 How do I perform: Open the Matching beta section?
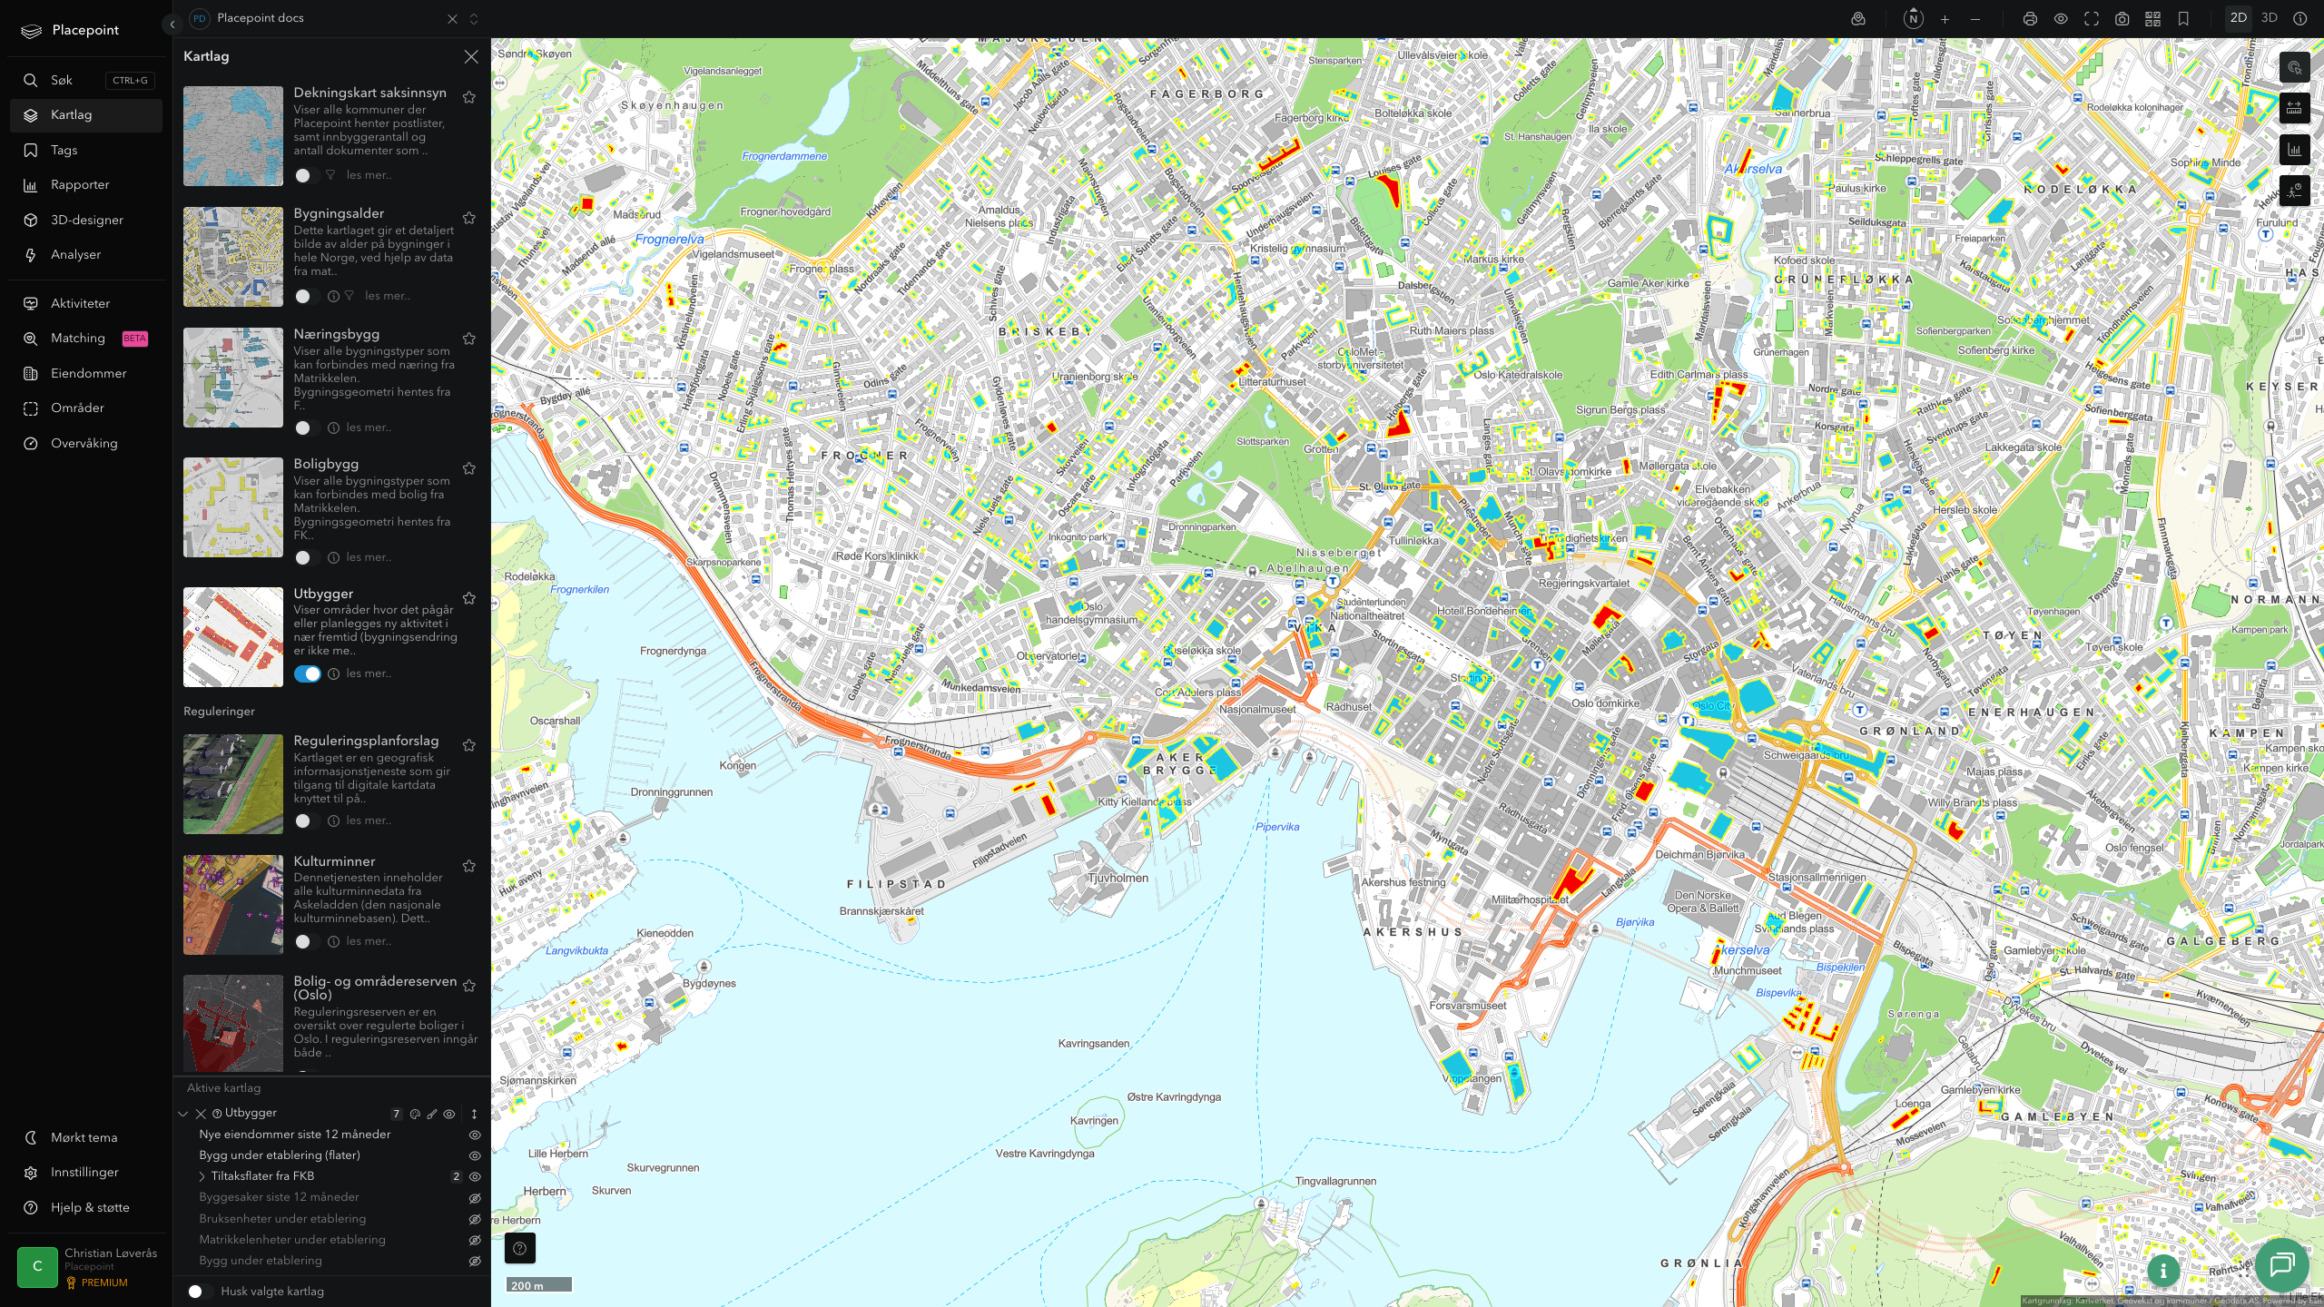point(86,339)
